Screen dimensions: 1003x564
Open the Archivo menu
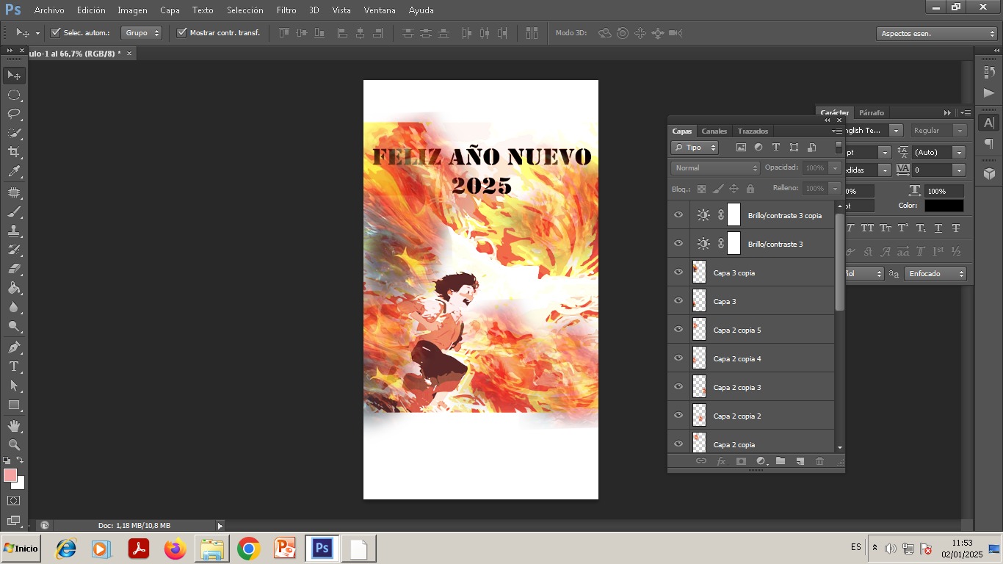(x=49, y=10)
